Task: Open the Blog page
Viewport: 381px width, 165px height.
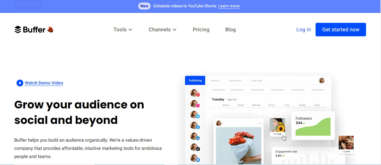Action: point(230,30)
